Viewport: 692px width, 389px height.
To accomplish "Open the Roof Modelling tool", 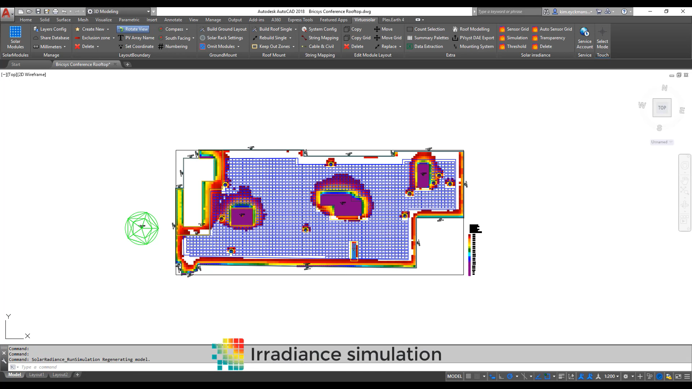I will pyautogui.click(x=474, y=29).
